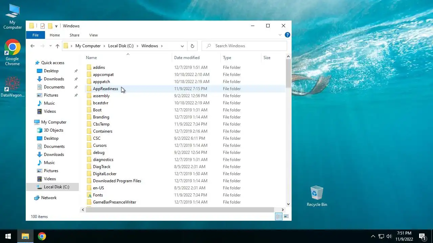This screenshot has height=243, width=433.
Task: Click the New folder quick access icon
Action: click(x=50, y=26)
